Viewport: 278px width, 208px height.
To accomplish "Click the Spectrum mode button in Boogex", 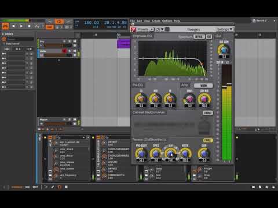I will (199, 36).
